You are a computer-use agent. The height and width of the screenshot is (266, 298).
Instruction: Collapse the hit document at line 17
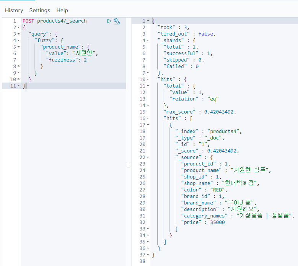click(148, 125)
